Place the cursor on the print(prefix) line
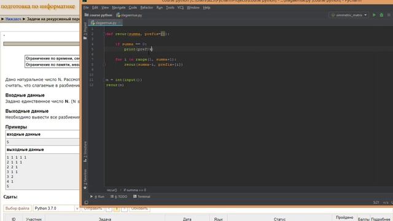The image size is (393, 221). (x=138, y=49)
